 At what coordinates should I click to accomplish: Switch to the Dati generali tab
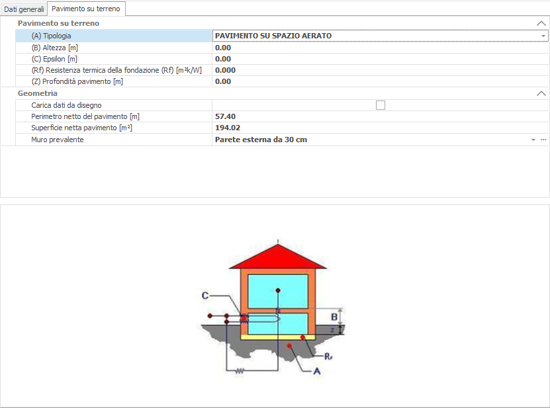24,9
